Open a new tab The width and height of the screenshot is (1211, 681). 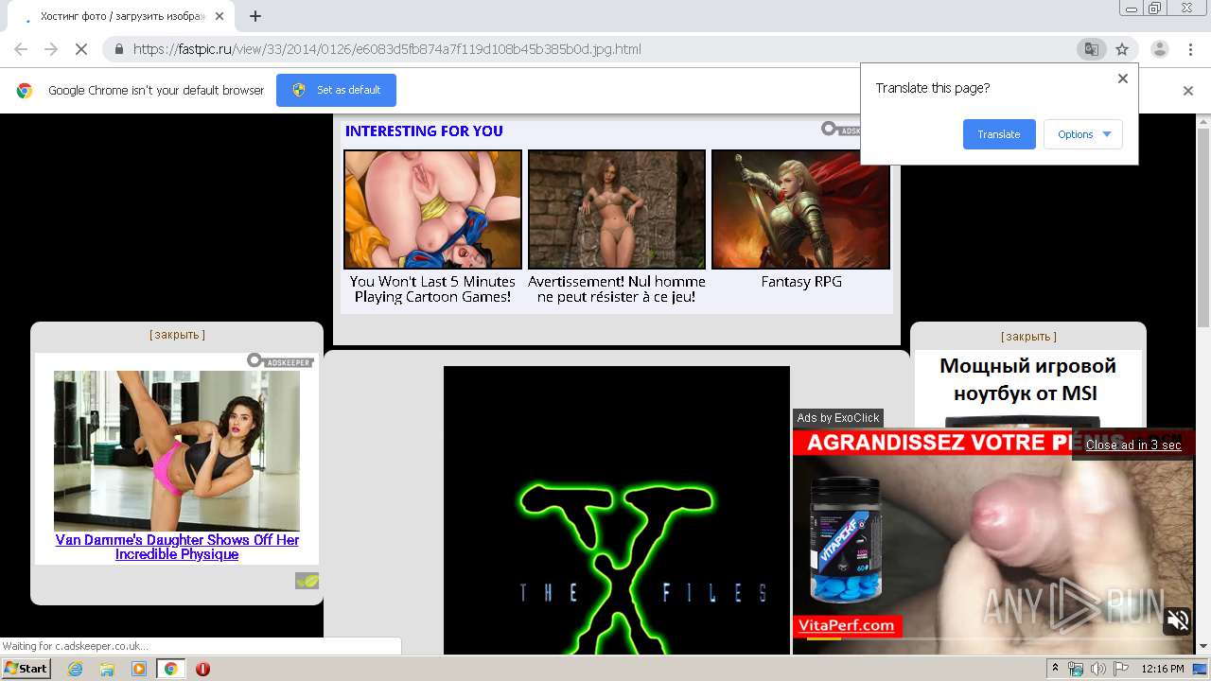click(x=255, y=16)
